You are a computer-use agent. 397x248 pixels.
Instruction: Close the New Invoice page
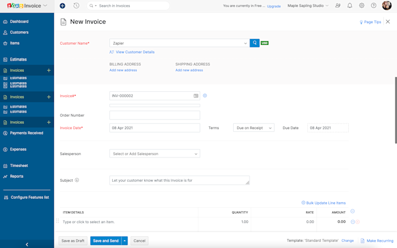388,22
